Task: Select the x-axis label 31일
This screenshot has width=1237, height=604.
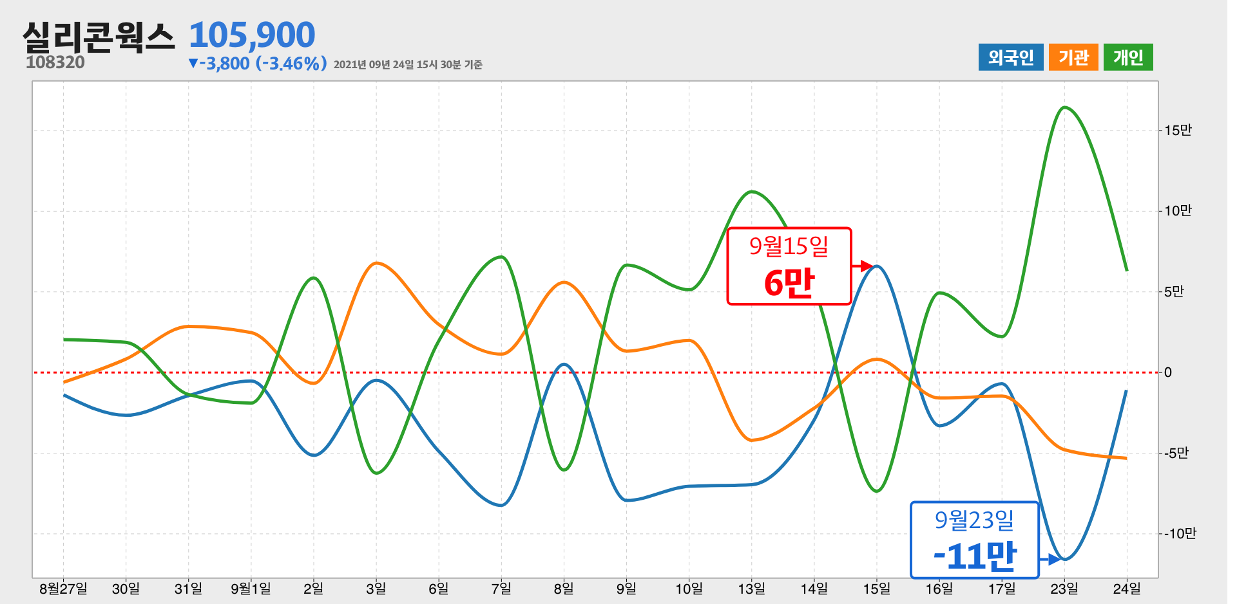Action: coord(188,589)
